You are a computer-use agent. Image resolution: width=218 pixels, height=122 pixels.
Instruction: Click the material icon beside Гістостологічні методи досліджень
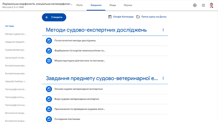[x=49, y=41]
